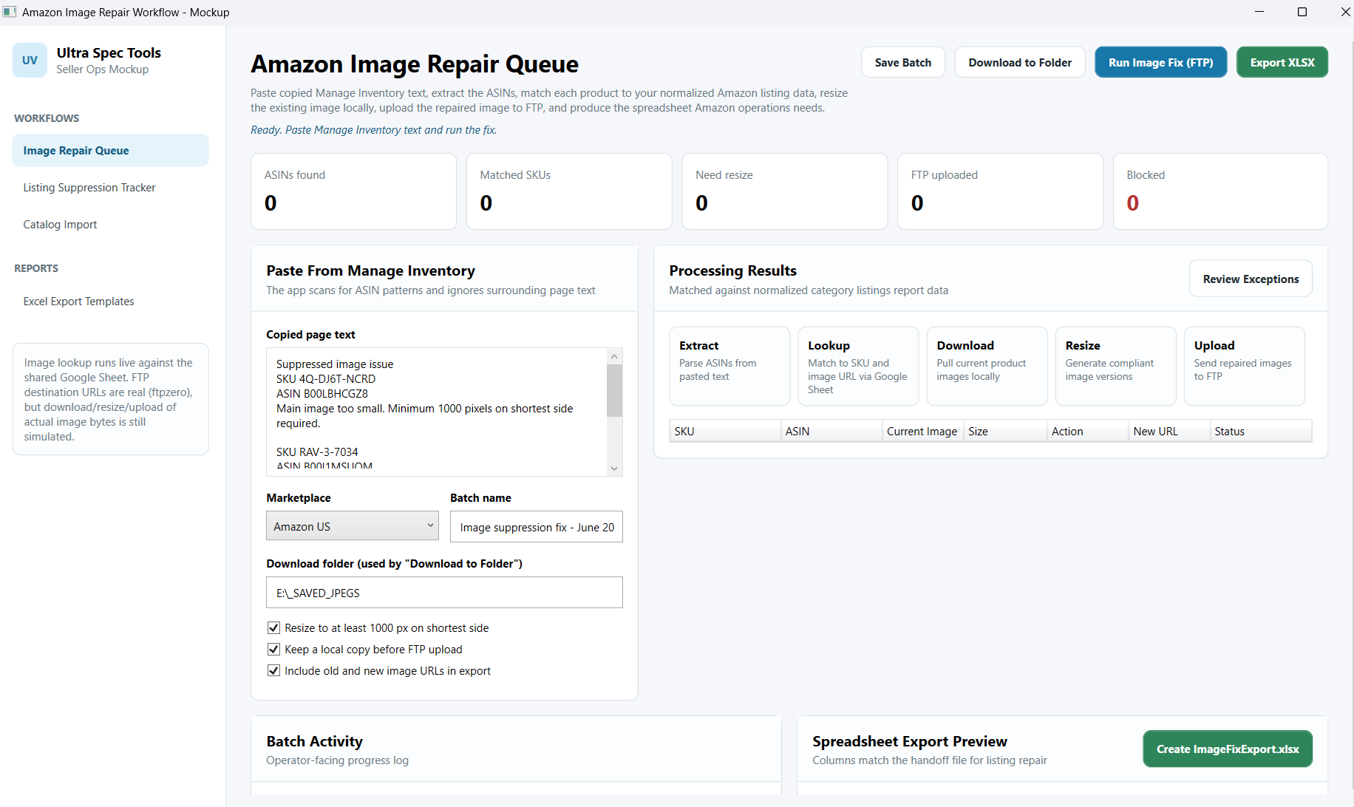Click the Current Image column header
The image size is (1354, 807).
coord(922,432)
